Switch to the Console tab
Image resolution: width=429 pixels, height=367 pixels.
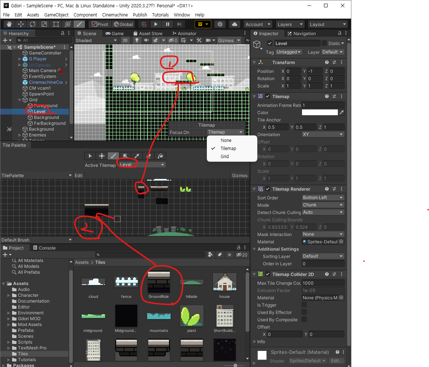[x=44, y=248]
